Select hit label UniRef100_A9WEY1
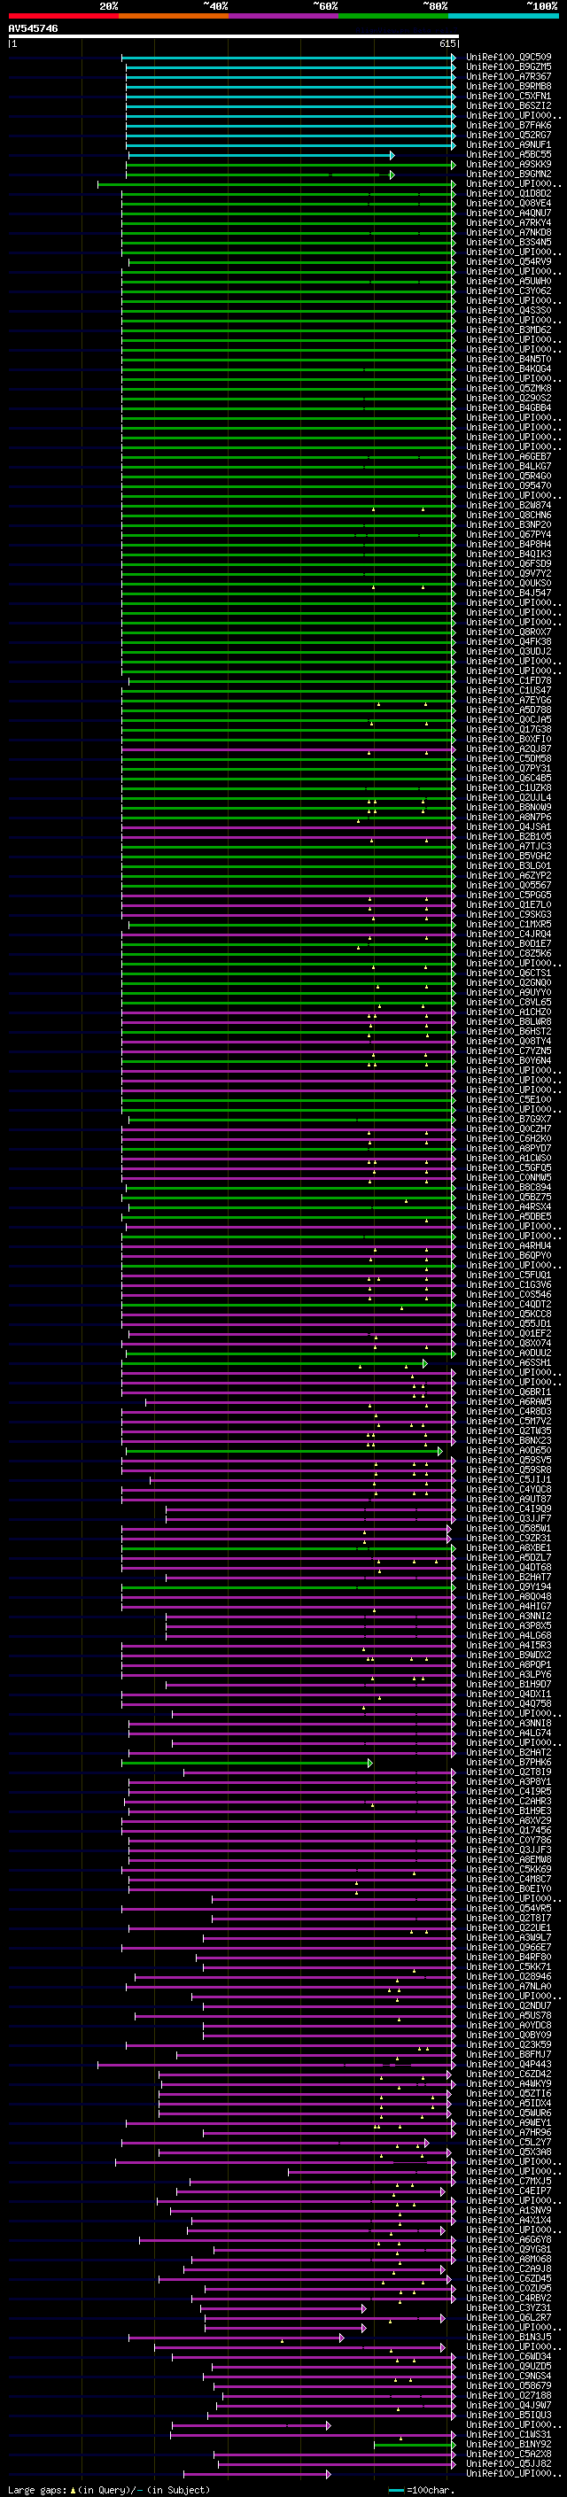Image resolution: width=567 pixels, height=2497 pixels. 509,2123
